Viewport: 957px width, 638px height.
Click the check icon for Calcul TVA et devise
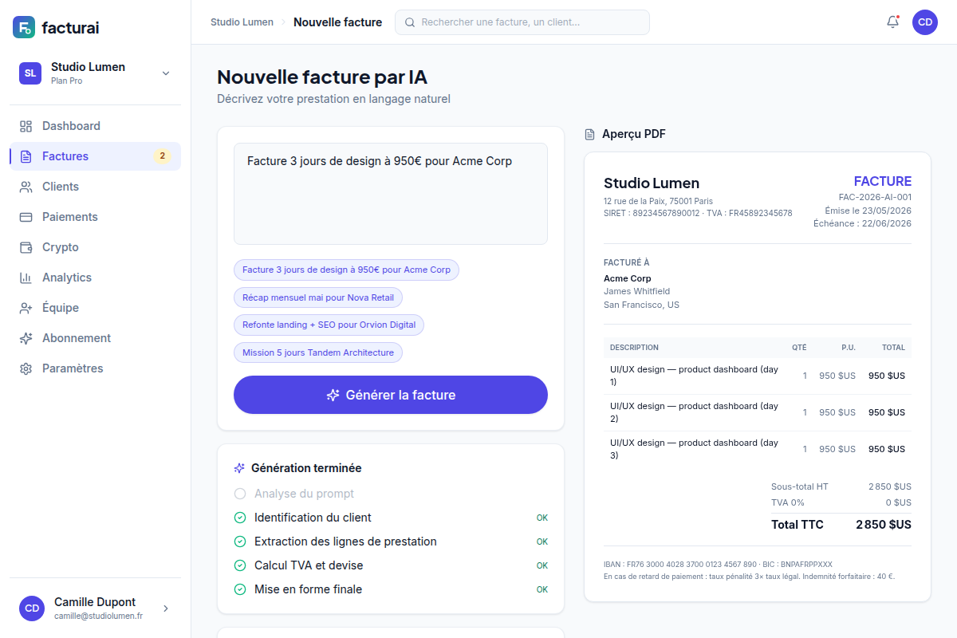(240, 565)
